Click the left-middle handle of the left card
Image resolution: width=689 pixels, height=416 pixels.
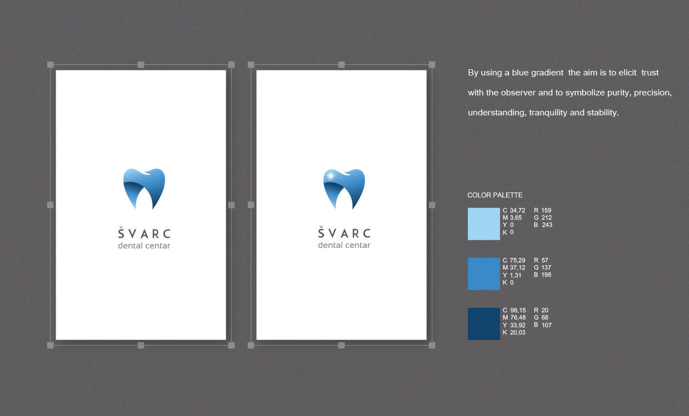pyautogui.click(x=51, y=205)
